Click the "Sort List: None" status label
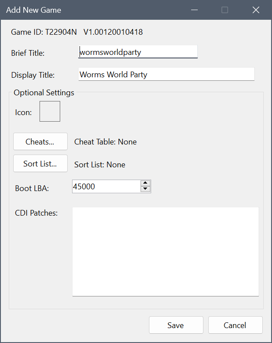Screen dimensions: 272x343 coord(100,165)
